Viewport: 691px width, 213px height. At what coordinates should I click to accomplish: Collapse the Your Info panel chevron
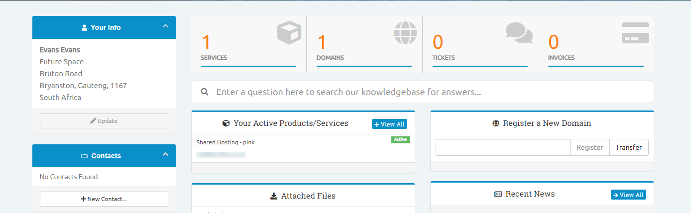coord(166,26)
